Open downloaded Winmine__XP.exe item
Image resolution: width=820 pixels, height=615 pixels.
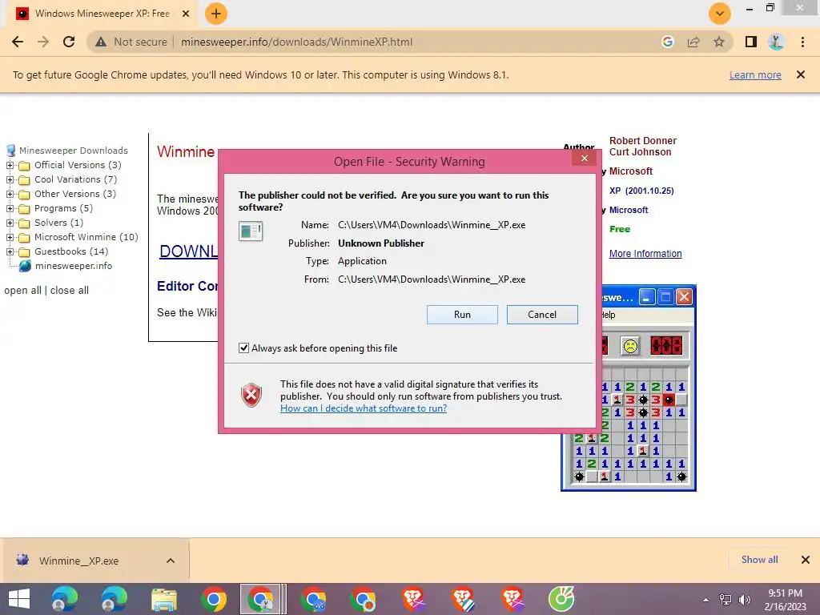78,561
